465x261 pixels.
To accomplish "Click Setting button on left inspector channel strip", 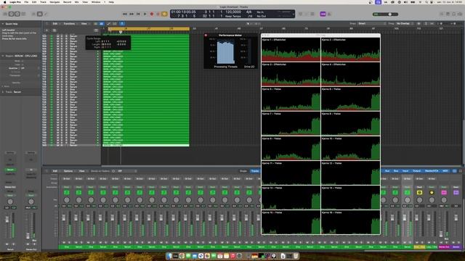I will (x=10, y=153).
